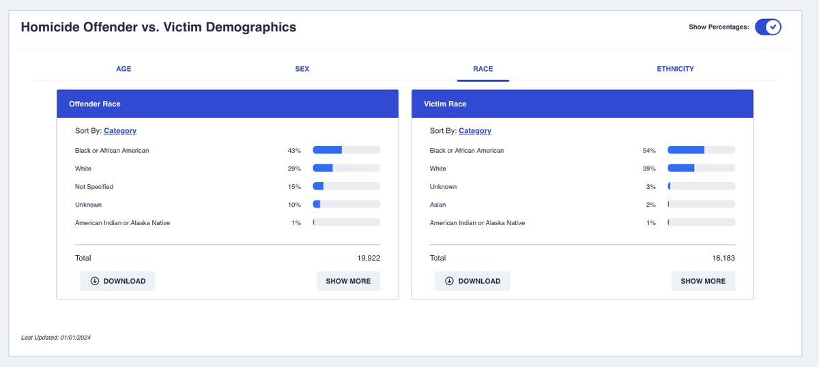Open Sort By Category in Victim Race
This screenshot has height=367, width=819.
pyautogui.click(x=475, y=131)
